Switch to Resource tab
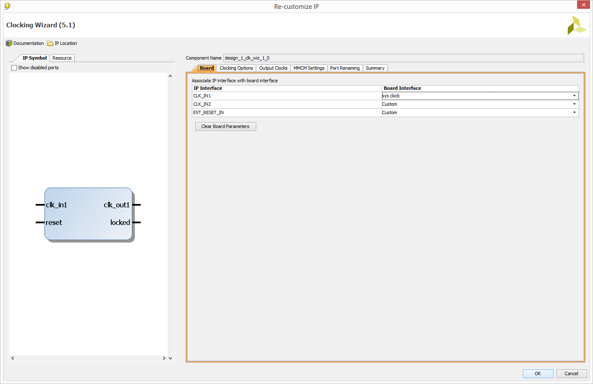This screenshot has width=593, height=384. point(62,58)
